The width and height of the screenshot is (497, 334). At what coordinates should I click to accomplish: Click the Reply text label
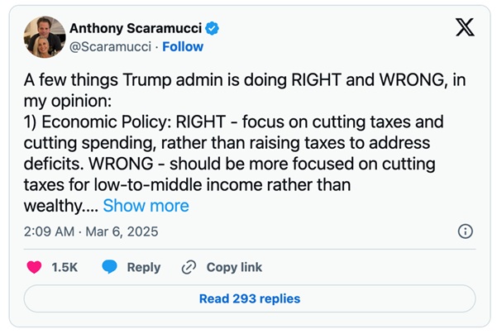click(144, 267)
